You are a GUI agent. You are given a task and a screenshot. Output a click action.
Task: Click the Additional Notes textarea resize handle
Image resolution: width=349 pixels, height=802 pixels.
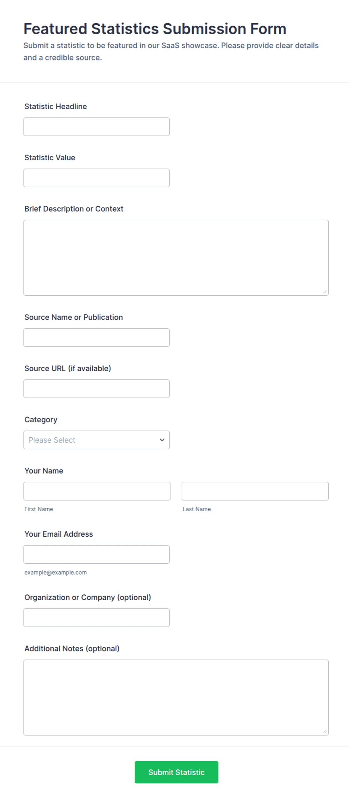tap(325, 731)
